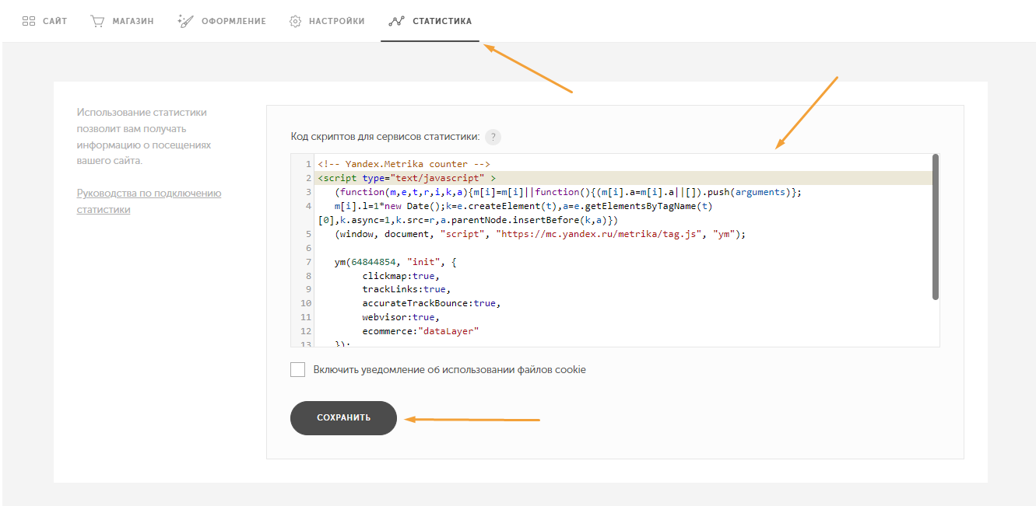Click the shopping cart Магазин icon

tap(97, 21)
